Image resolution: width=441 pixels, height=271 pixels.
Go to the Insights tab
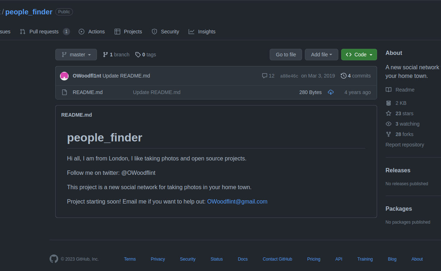[202, 32]
